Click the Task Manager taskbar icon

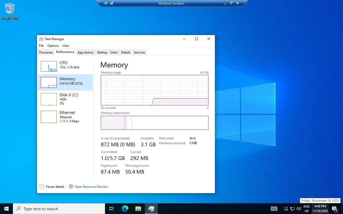(151, 209)
